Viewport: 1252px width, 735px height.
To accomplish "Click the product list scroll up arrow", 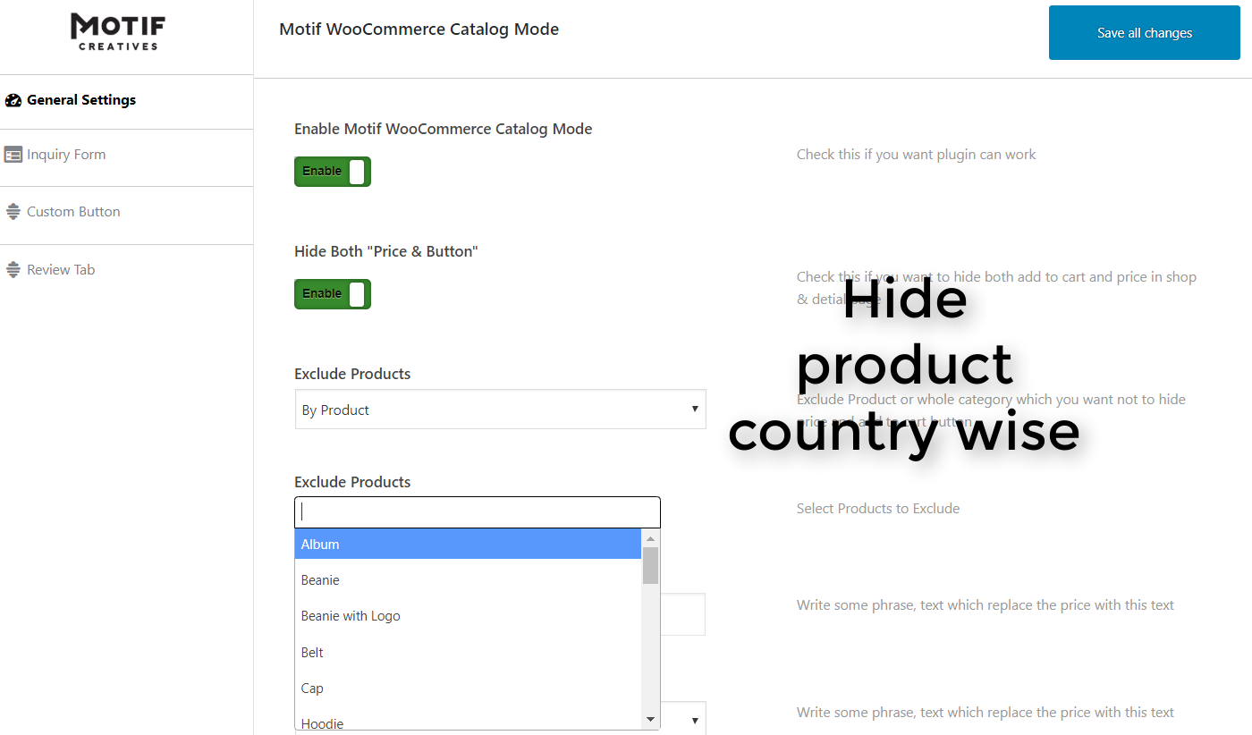I will pyautogui.click(x=650, y=538).
